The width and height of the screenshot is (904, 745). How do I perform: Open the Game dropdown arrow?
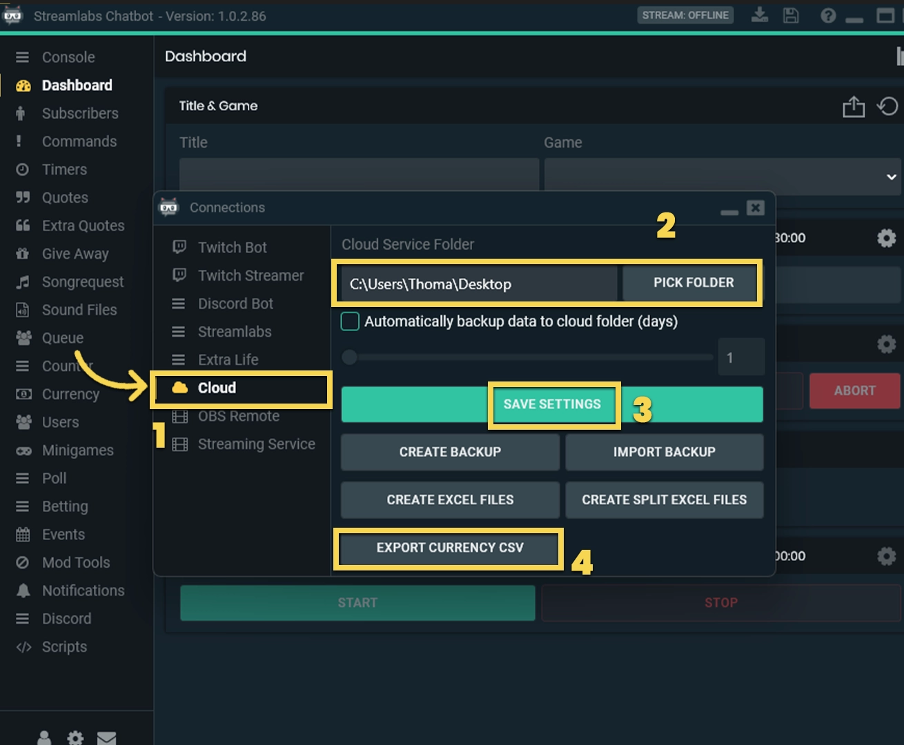[x=891, y=177]
